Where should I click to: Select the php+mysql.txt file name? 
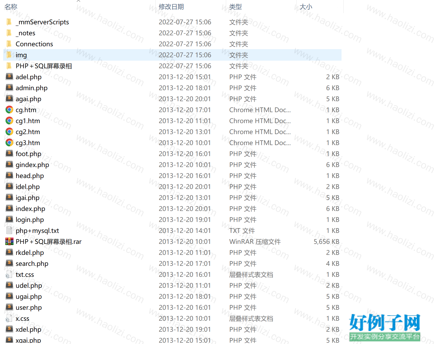tap(37, 231)
